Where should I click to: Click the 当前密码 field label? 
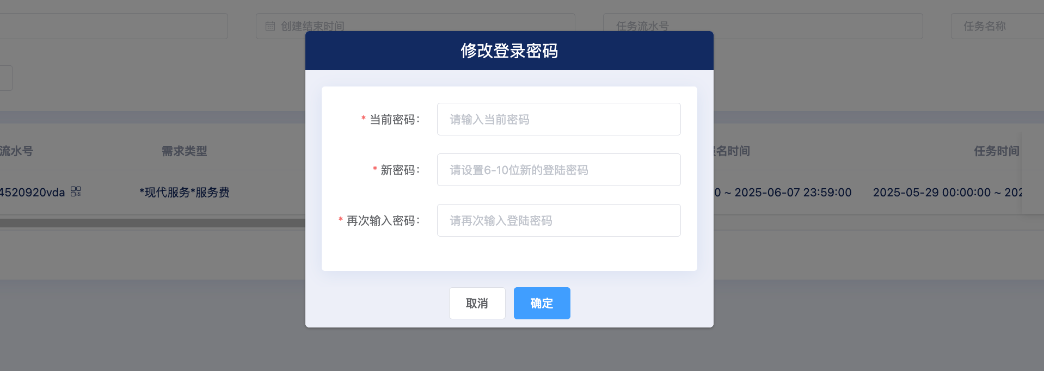pyautogui.click(x=394, y=120)
